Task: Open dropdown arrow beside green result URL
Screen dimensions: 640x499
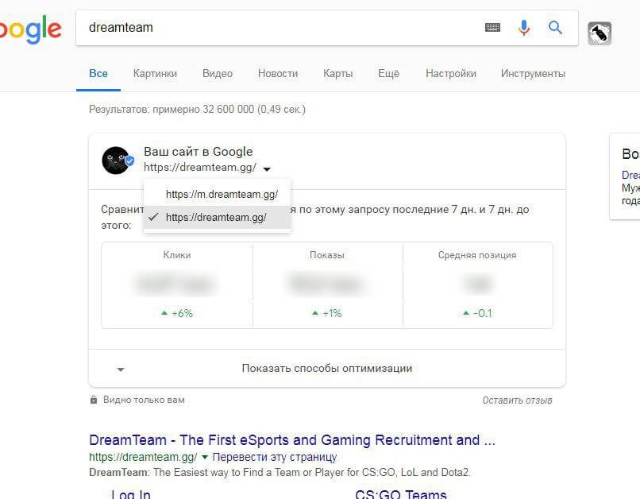Action: [205, 458]
